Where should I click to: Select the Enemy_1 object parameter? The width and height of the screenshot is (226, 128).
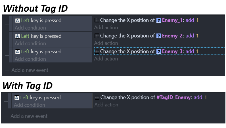(172, 20)
